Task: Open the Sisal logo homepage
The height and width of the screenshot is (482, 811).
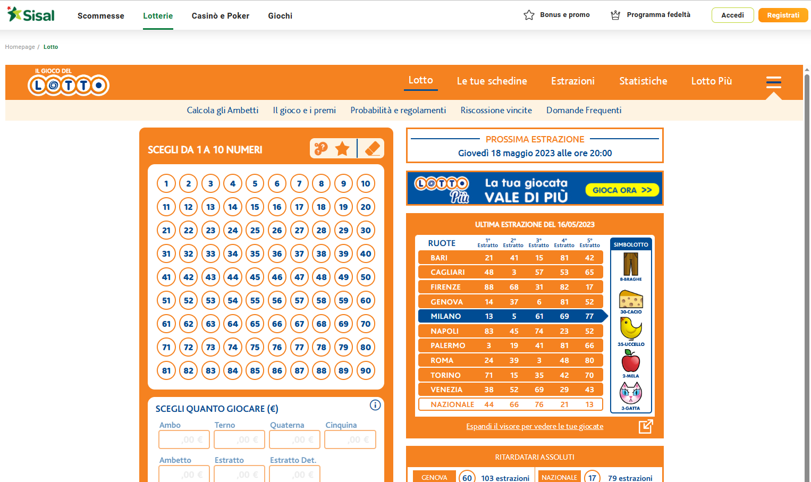Action: point(31,15)
